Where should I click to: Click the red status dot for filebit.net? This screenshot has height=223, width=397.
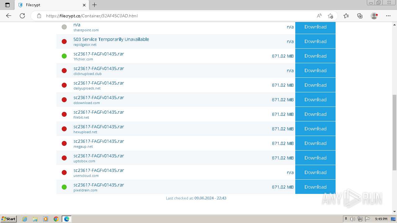coord(64,114)
